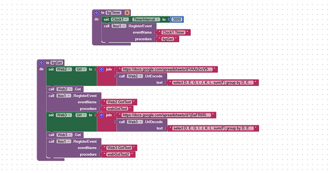Viewport: 330px width, 173px height.
Task: Open the TimerInterval property dropdown
Action: click(146, 19)
